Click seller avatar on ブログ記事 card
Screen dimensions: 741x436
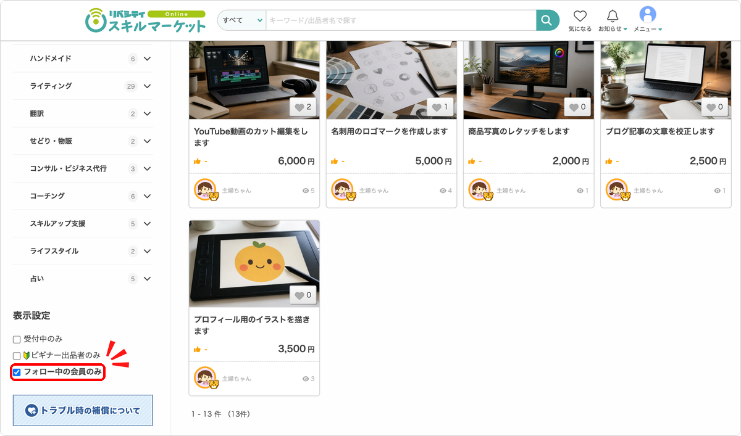click(617, 190)
